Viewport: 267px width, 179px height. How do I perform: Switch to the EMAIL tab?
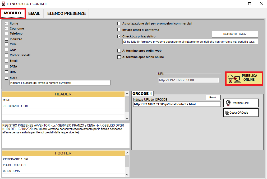click(x=34, y=13)
